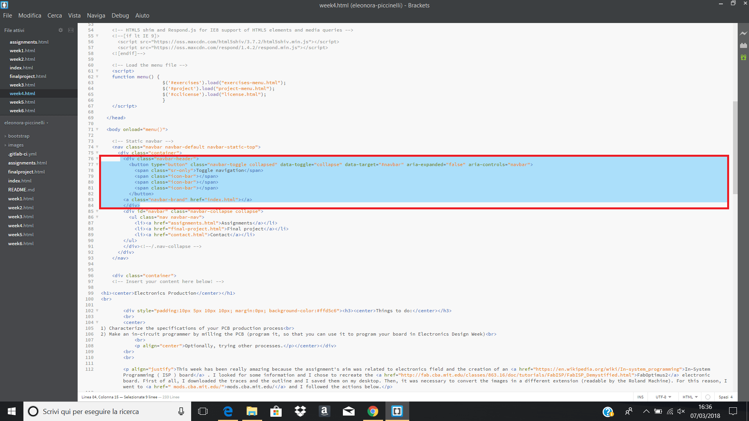
Task: Open the Get Help tray icon
Action: point(608,411)
